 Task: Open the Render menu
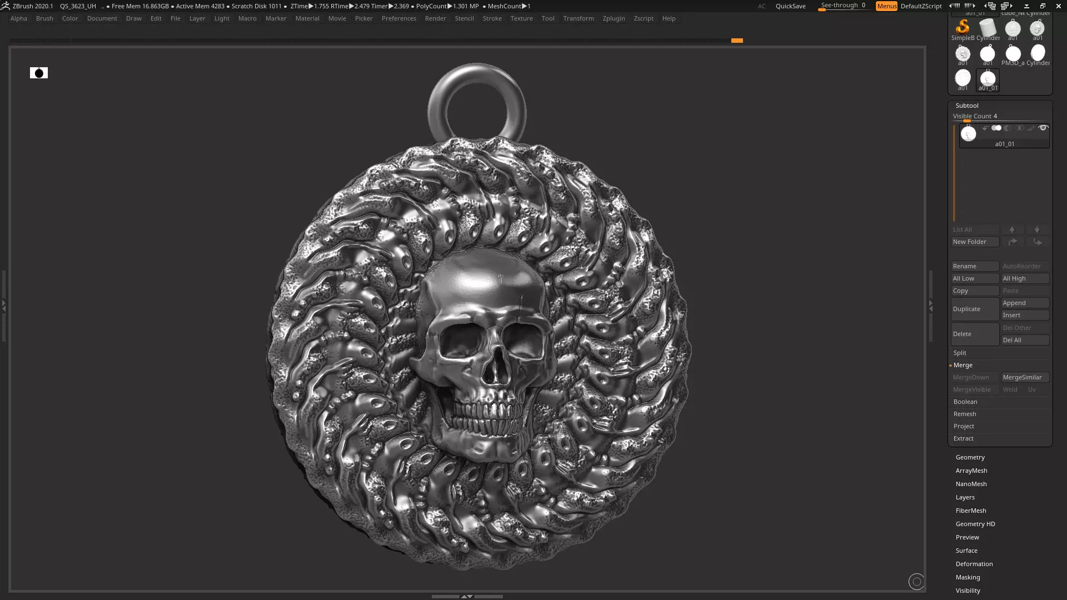click(435, 18)
